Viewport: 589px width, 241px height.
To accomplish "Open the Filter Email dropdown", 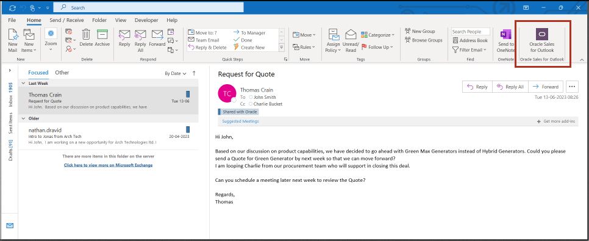I will [x=469, y=49].
